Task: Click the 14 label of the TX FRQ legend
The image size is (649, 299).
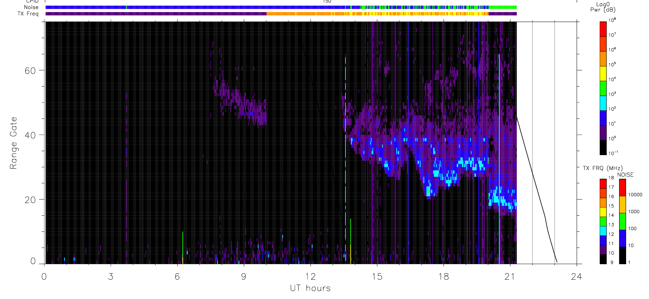Action: tap(611, 215)
